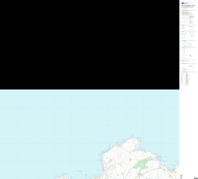Click the blue sea label near the bottom coast
198x179 pixels.
point(80,172)
